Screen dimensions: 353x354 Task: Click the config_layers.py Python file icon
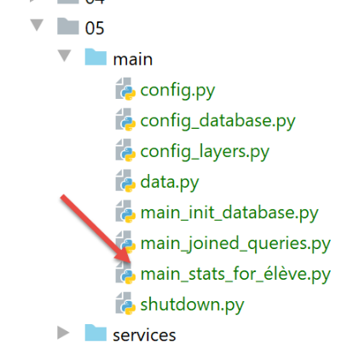pyautogui.click(x=125, y=150)
